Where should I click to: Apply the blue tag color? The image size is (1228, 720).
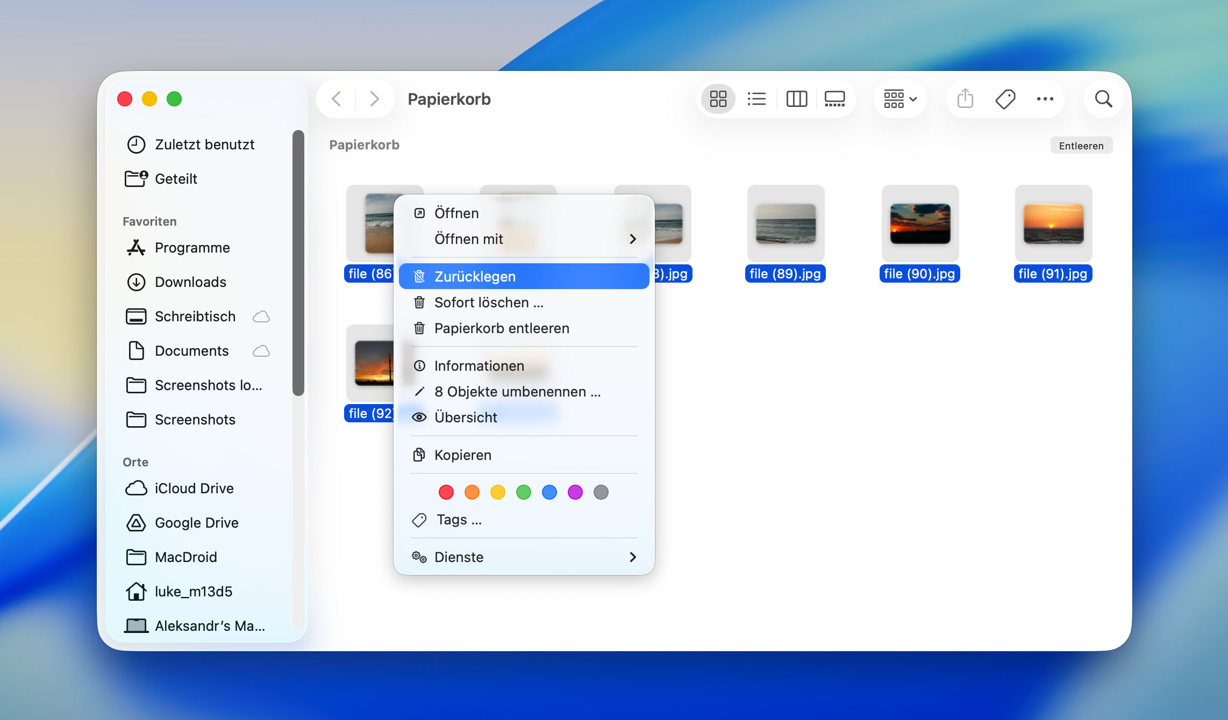point(549,492)
